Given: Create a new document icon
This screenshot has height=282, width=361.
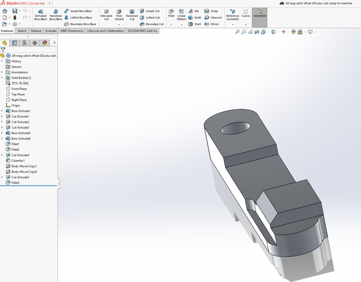Looking at the screenshot, I should [x=5, y=18].
